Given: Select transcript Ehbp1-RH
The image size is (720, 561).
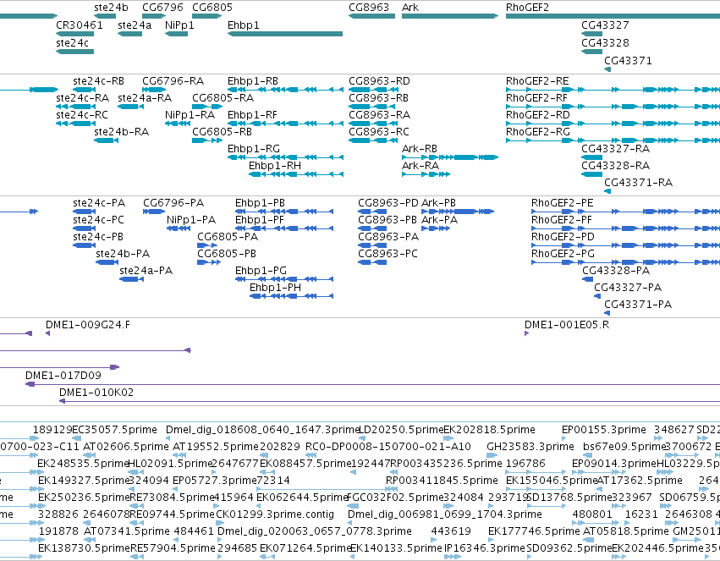Looking at the screenshot, I should (275, 166).
